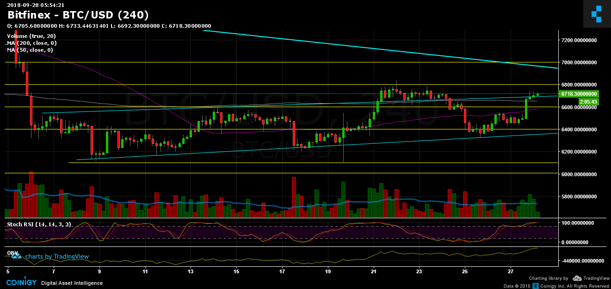Click the 'Charting library by' text

[x=549, y=278]
